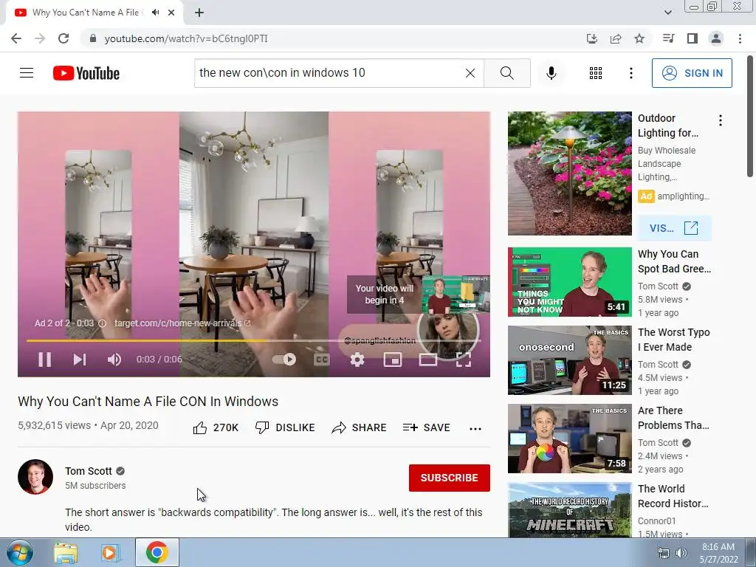Open Chrome tab search chevron
756x567 pixels.
click(x=667, y=13)
